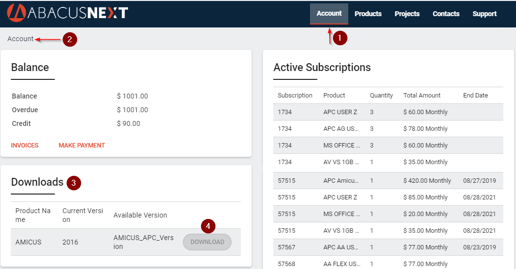This screenshot has width=516, height=269.
Task: Click the Total Amount column header
Action: coord(422,96)
